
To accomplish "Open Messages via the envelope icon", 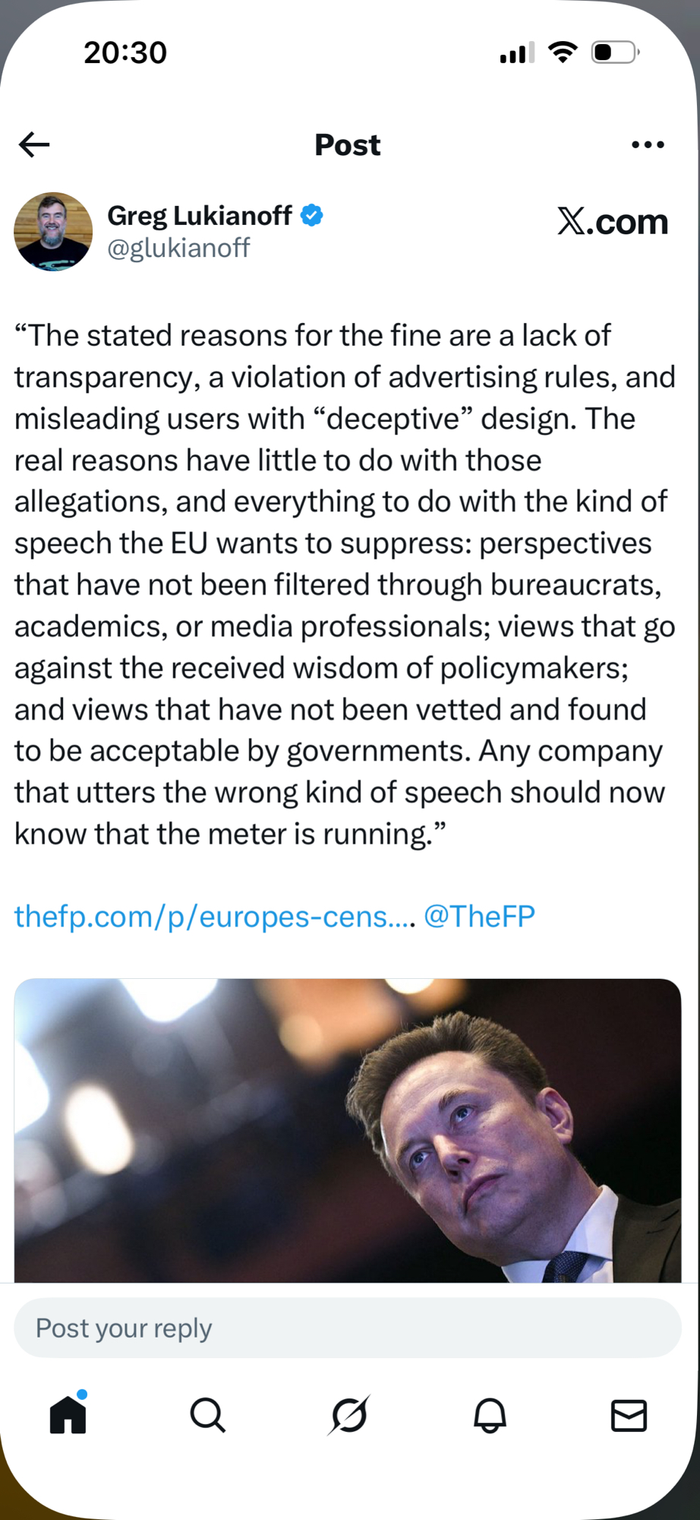I will 629,1415.
